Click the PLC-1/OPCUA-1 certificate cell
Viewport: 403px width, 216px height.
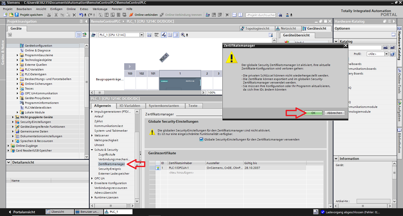coord(187,168)
